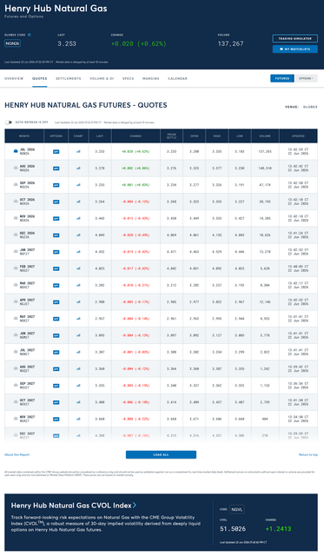Expand the Options dropdown near Futures

tap(307, 78)
